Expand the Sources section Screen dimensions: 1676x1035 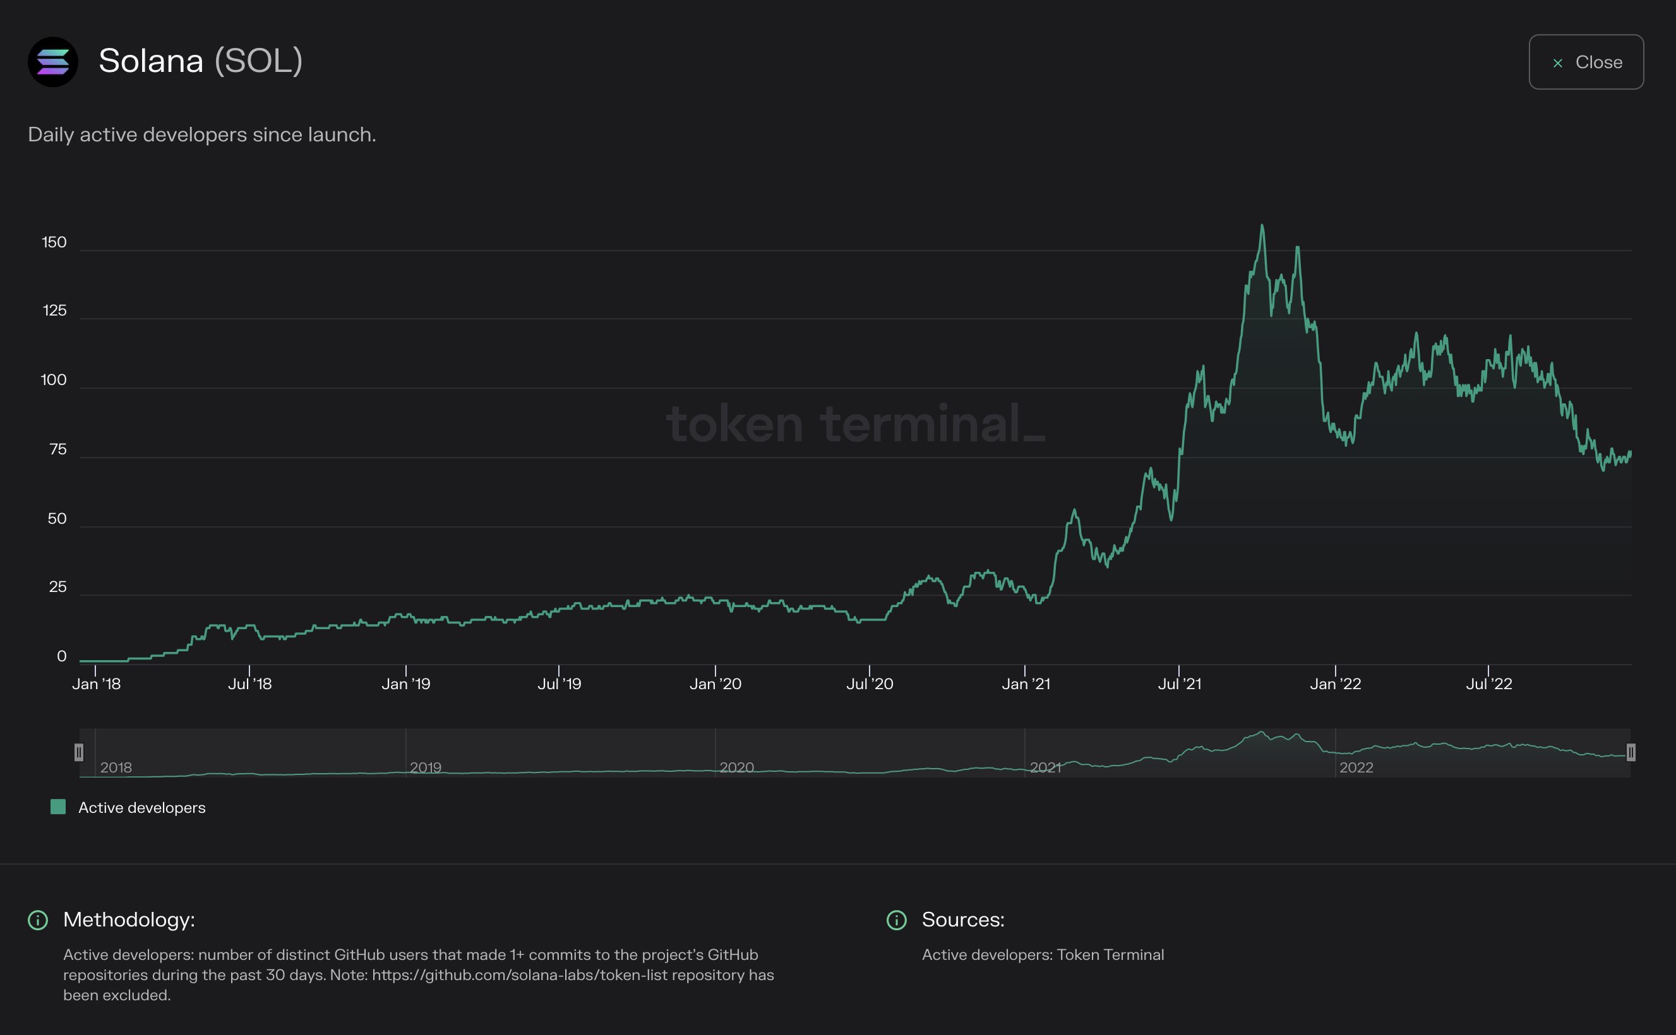(x=962, y=920)
